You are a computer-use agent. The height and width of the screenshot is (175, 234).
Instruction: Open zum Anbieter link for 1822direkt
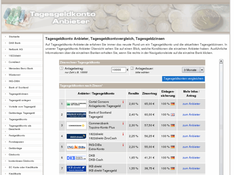(191, 136)
